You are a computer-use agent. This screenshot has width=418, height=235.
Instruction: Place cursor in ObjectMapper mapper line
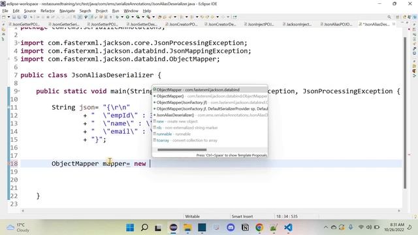tap(211, 164)
